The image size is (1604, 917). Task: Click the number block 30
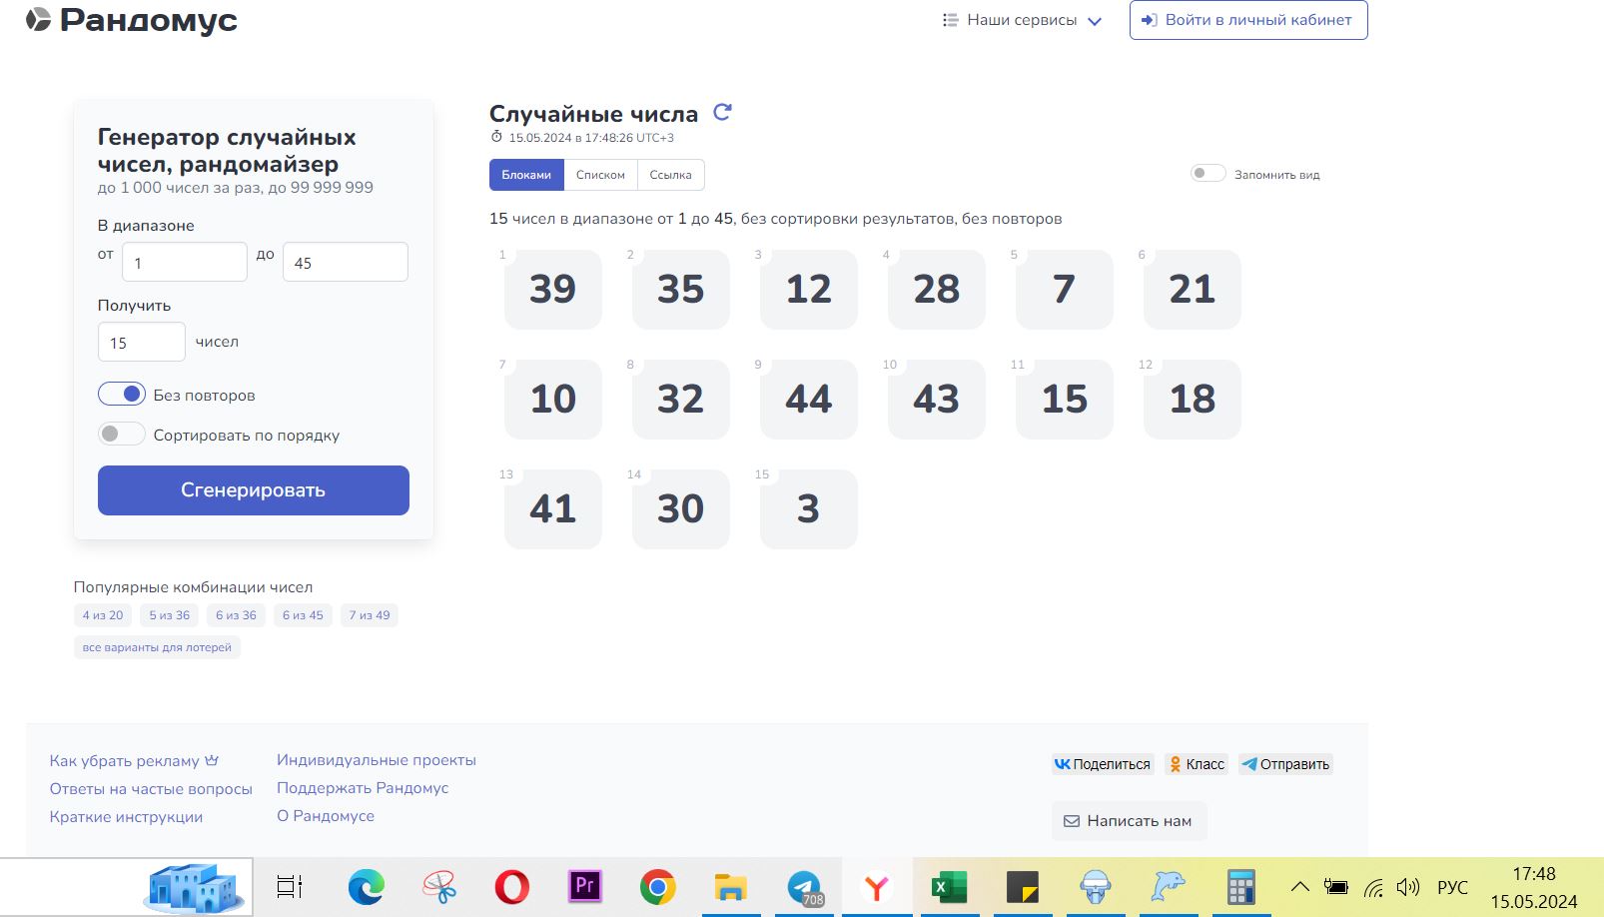[681, 509]
